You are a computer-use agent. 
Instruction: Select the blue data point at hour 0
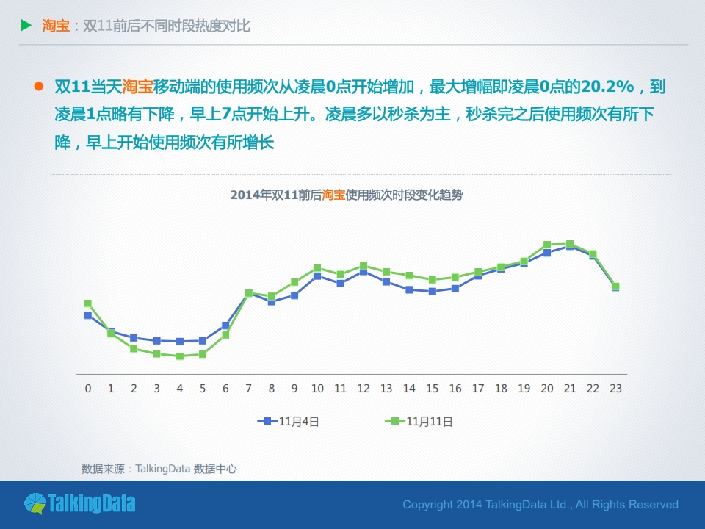click(x=88, y=315)
